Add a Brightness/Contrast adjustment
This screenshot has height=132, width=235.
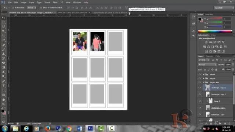click(x=206, y=42)
